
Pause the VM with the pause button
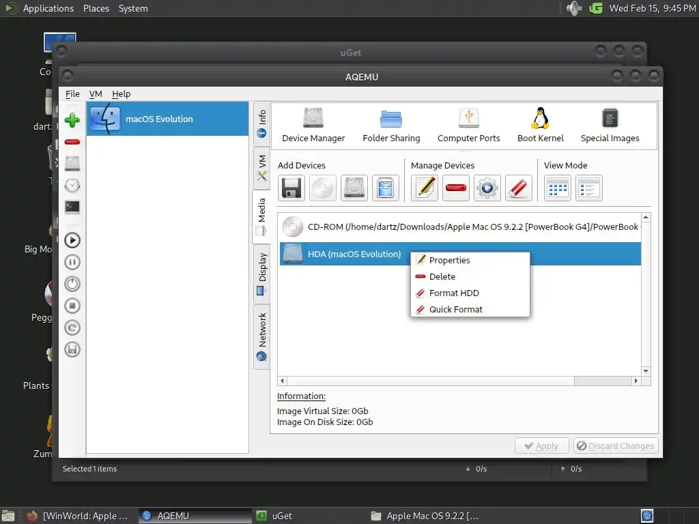(72, 262)
